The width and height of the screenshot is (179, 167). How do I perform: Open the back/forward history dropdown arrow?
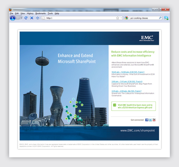click(21, 18)
